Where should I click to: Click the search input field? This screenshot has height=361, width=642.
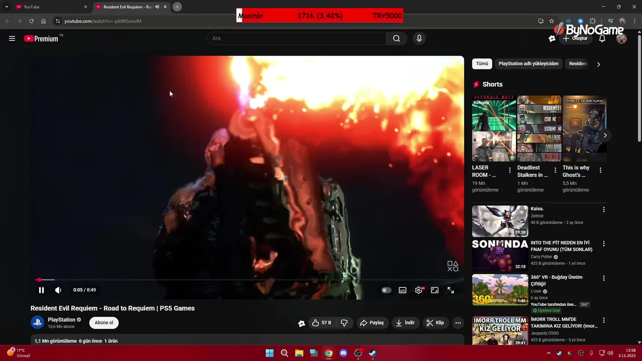pos(296,39)
